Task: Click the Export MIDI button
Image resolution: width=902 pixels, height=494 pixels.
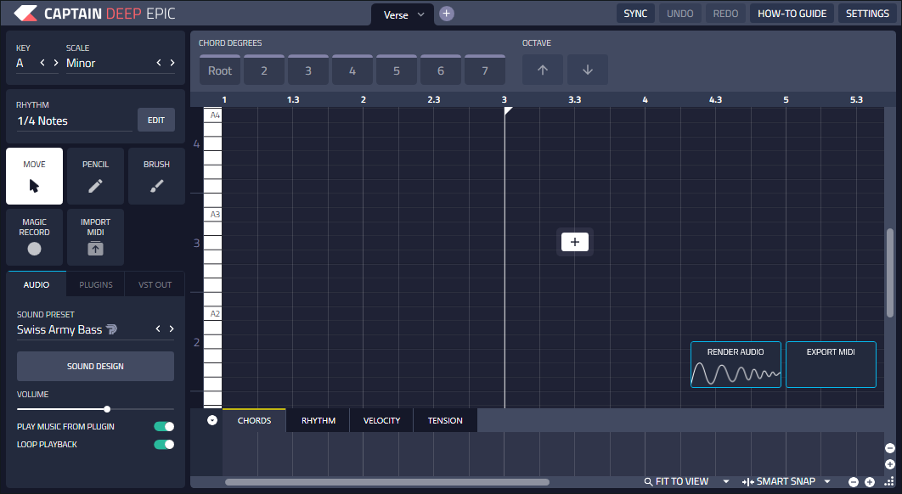Action: point(831,364)
